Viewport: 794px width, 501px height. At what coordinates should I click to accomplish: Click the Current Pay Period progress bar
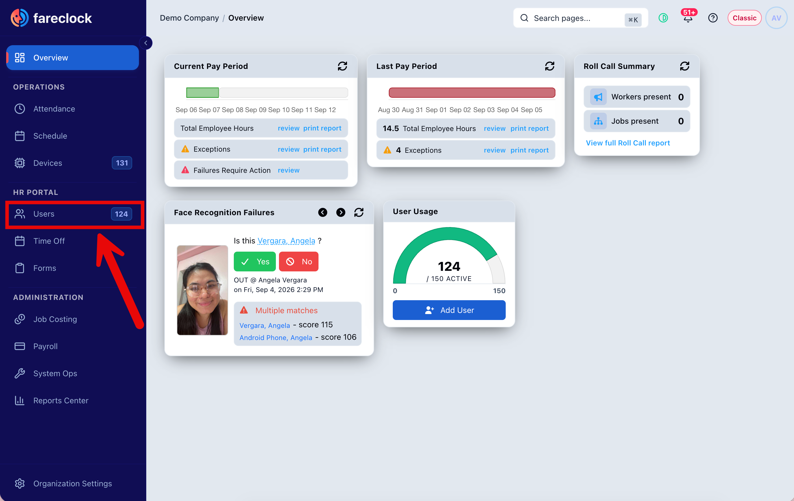[267, 93]
